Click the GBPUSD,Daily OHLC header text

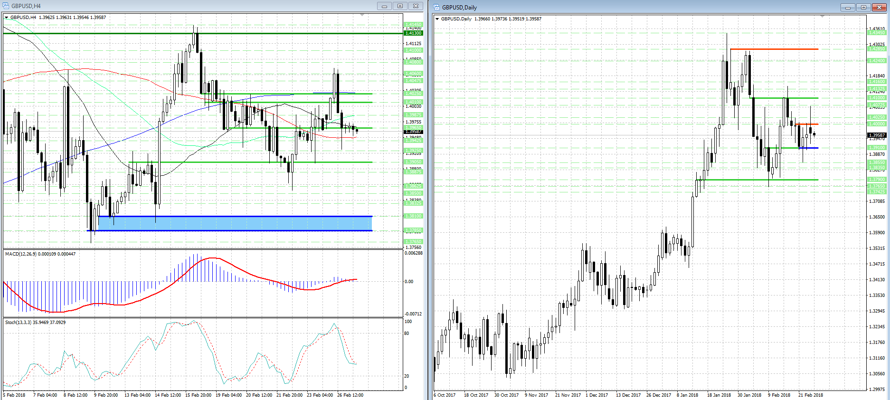(491, 19)
